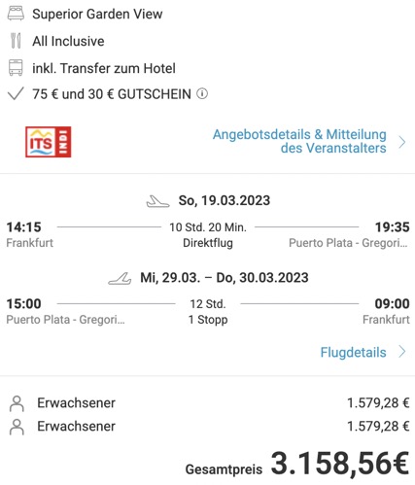Click the bus transfer icon
This screenshot has height=485, width=415.
[x=16, y=68]
